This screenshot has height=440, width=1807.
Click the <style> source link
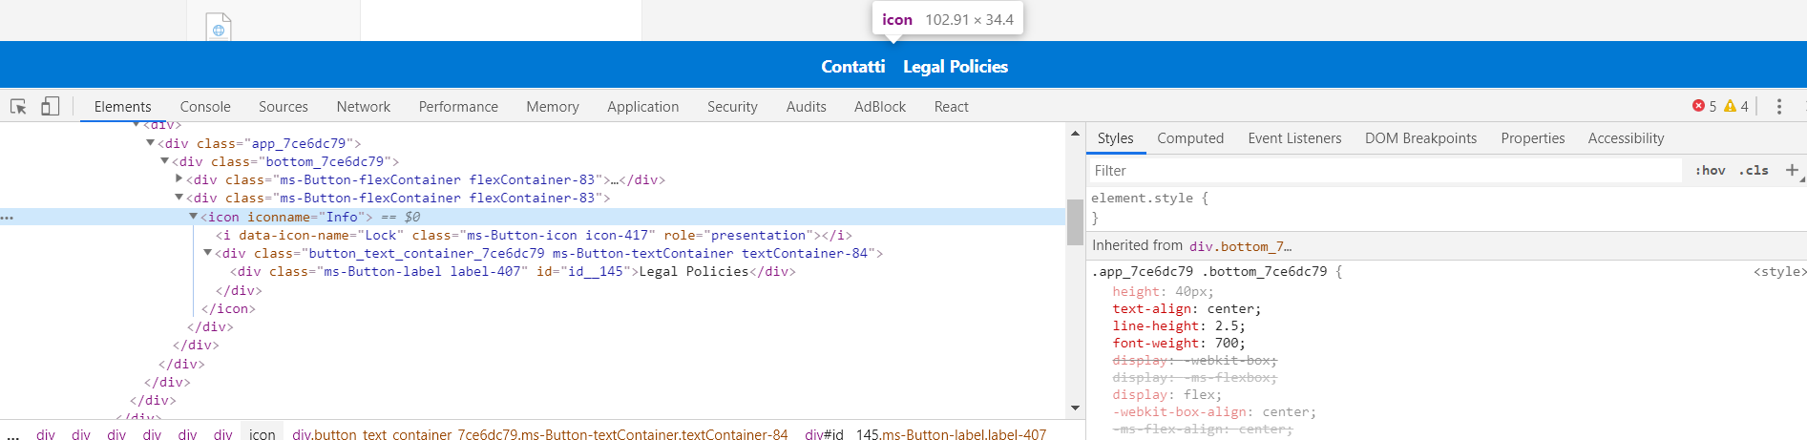click(x=1779, y=272)
